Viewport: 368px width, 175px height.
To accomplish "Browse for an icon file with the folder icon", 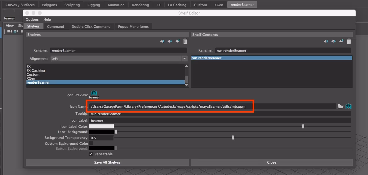I will tap(341, 106).
